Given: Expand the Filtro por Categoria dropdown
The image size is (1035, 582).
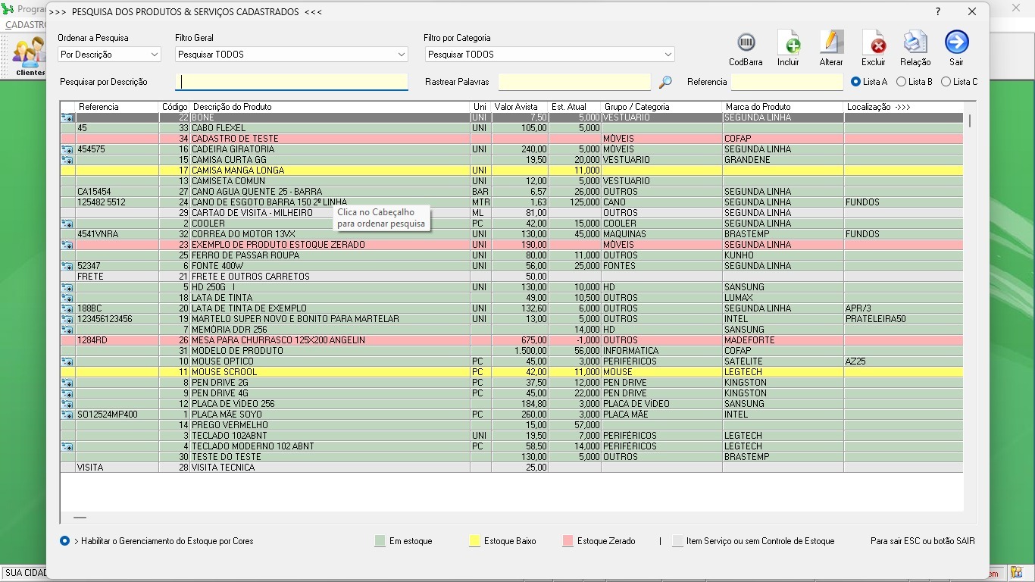Looking at the screenshot, I should [549, 55].
